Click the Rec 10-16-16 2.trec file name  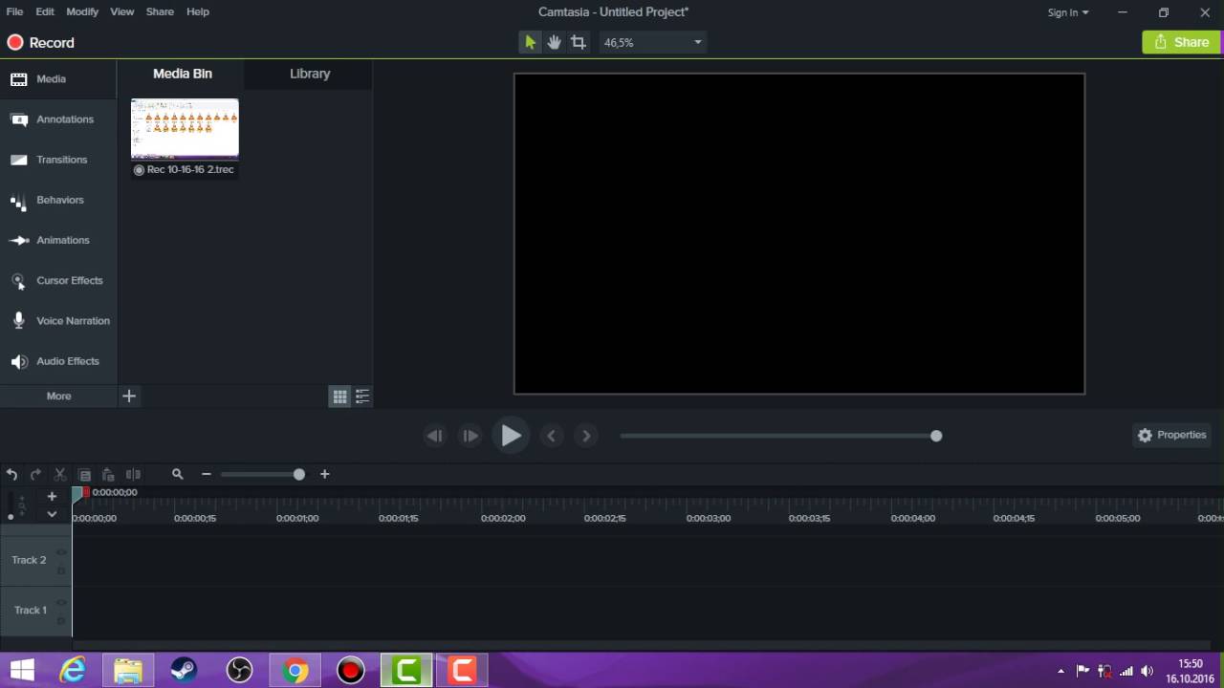[x=190, y=169]
